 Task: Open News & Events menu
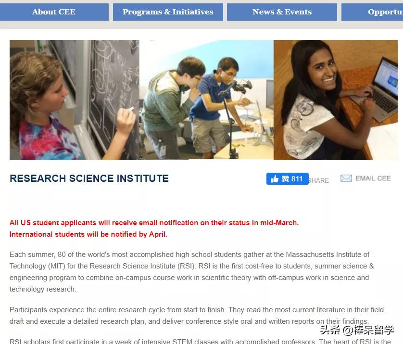tap(282, 12)
